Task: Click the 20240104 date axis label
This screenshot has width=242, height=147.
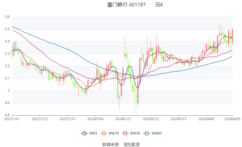Action: click(95, 119)
